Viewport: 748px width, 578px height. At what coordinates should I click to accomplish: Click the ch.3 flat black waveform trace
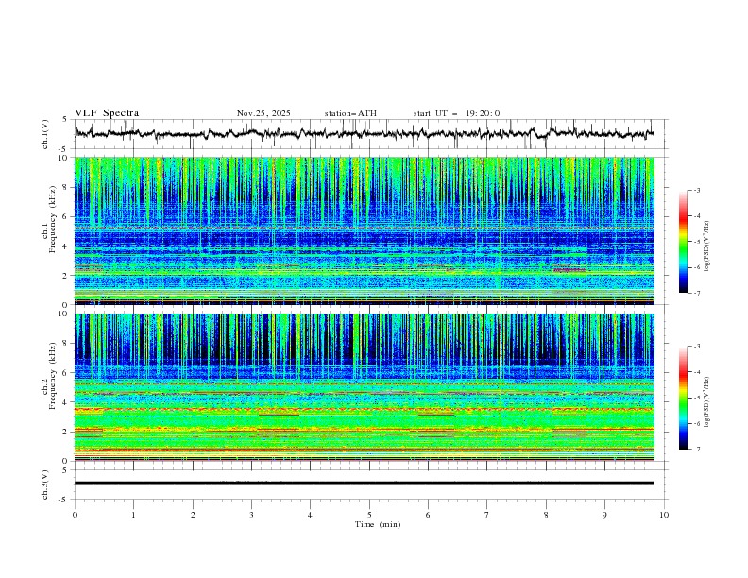[364, 484]
